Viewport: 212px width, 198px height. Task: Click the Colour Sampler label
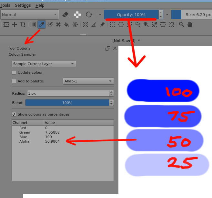[22, 54]
